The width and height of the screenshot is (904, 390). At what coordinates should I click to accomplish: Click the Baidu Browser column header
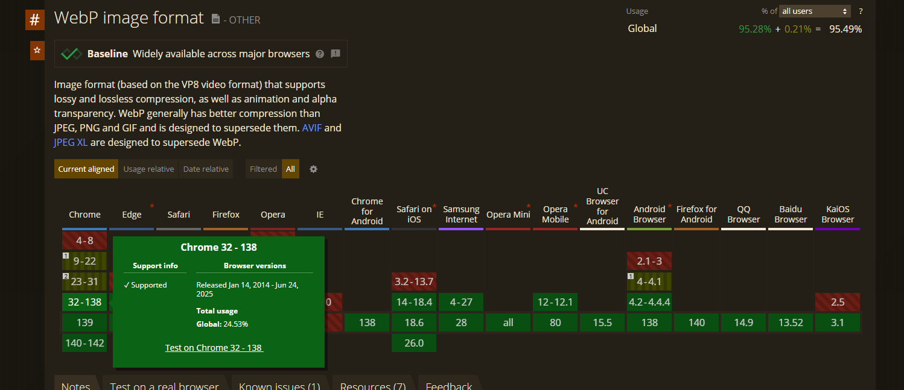click(791, 214)
